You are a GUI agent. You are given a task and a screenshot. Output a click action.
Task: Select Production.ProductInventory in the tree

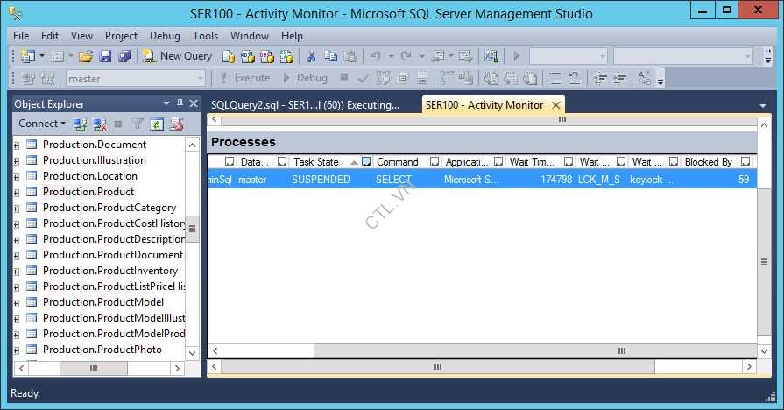[x=109, y=271]
